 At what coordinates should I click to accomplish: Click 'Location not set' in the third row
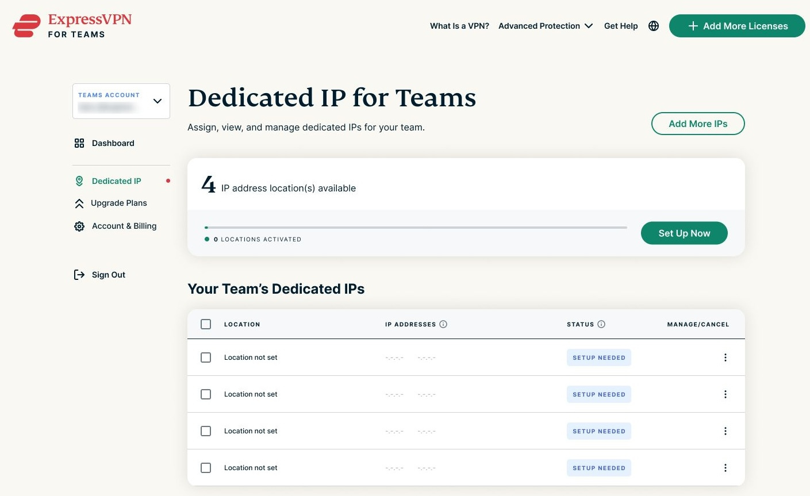point(251,431)
